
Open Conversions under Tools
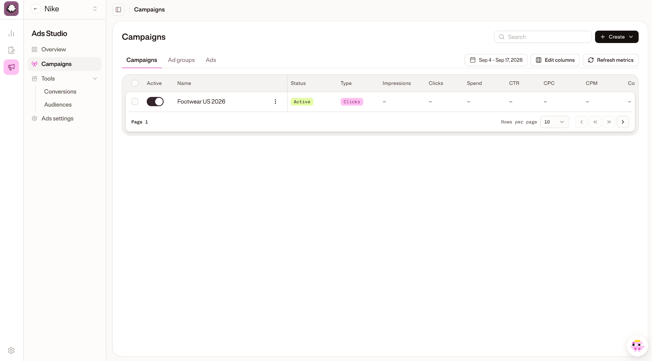[x=60, y=92]
